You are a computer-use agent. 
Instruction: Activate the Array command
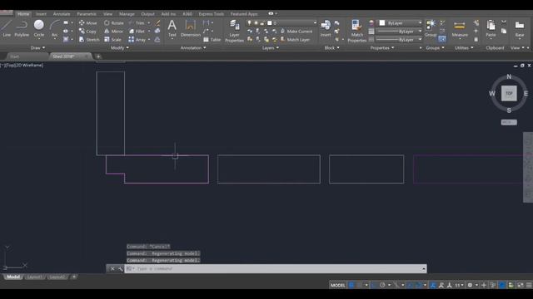click(137, 40)
